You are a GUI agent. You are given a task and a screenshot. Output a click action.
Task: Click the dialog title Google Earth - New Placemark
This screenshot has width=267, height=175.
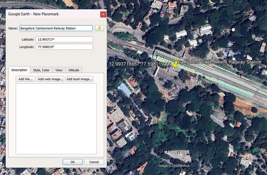click(x=34, y=14)
